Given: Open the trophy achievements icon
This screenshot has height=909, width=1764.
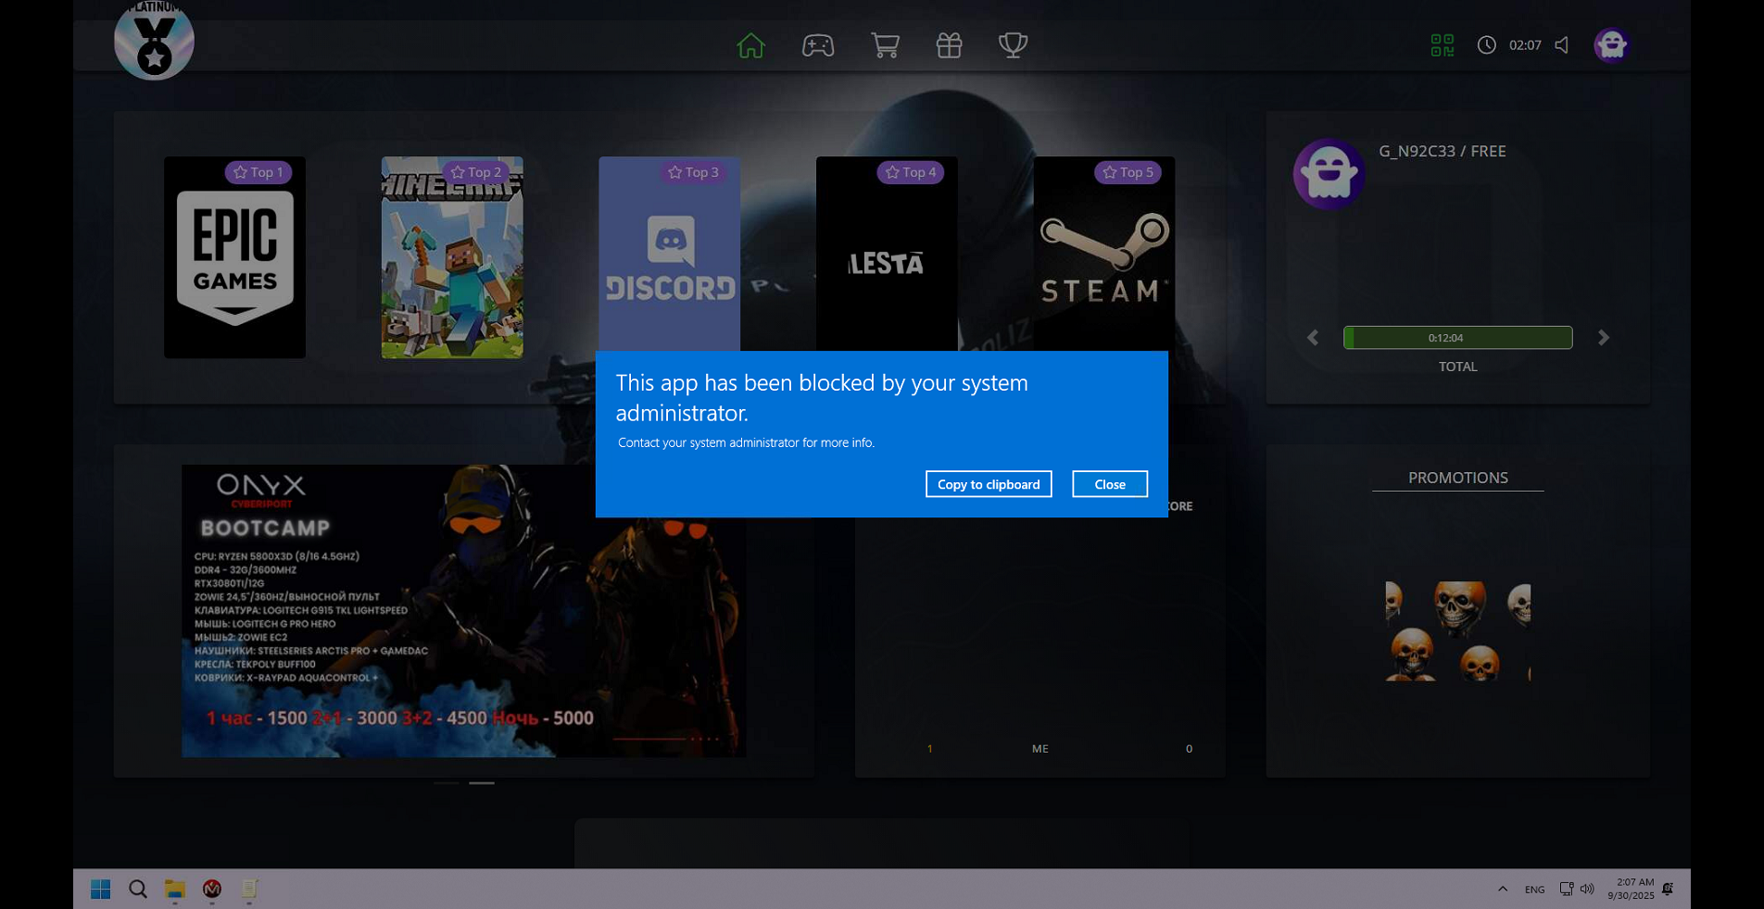Looking at the screenshot, I should (1013, 45).
